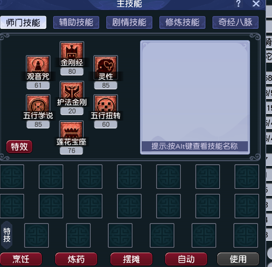Viewport: 272px width, 267px height.
Task: Click the 自动 button
Action: click(x=186, y=259)
